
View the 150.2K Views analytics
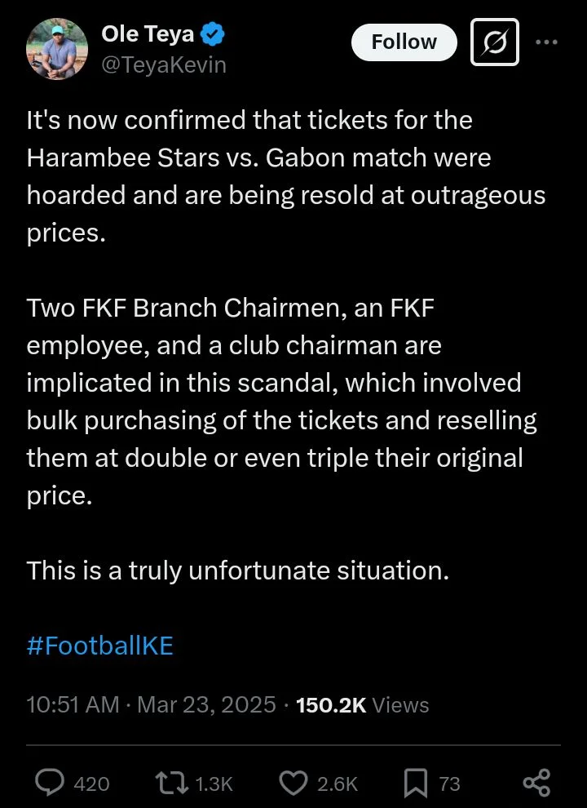point(362,705)
